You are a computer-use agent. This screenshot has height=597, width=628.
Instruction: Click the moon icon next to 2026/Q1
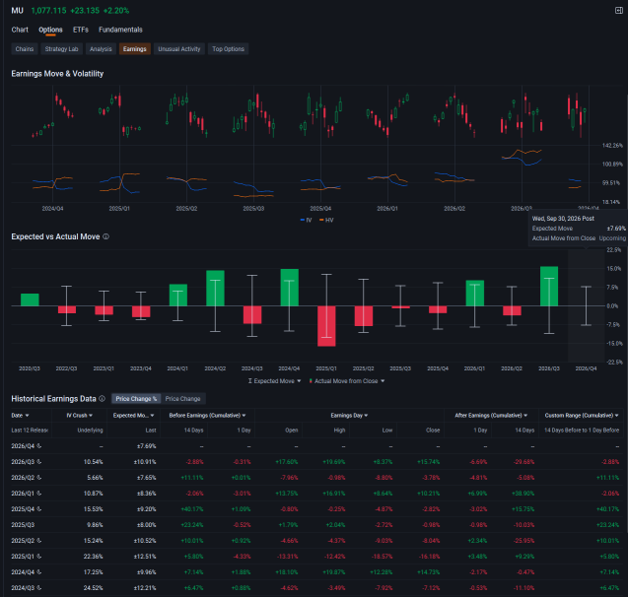tap(39, 494)
